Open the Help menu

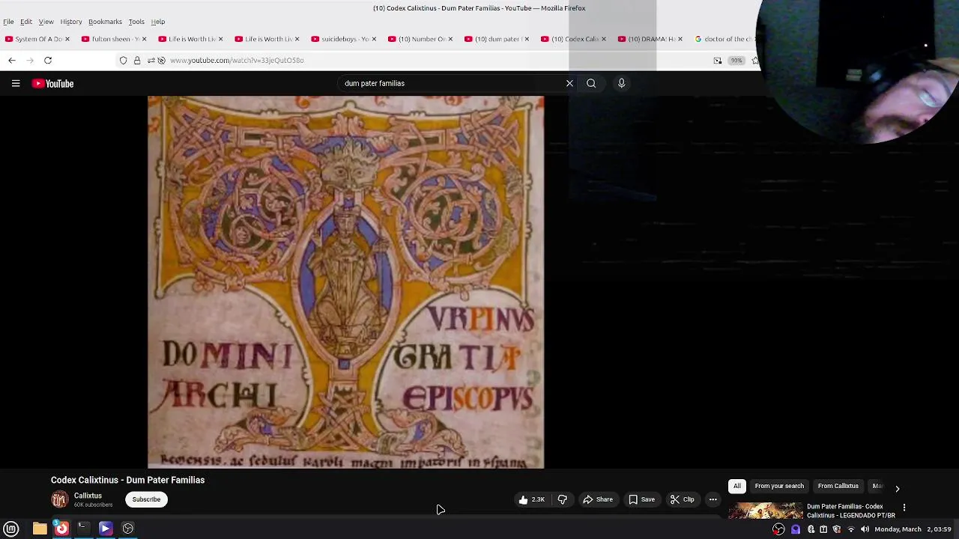tap(158, 22)
